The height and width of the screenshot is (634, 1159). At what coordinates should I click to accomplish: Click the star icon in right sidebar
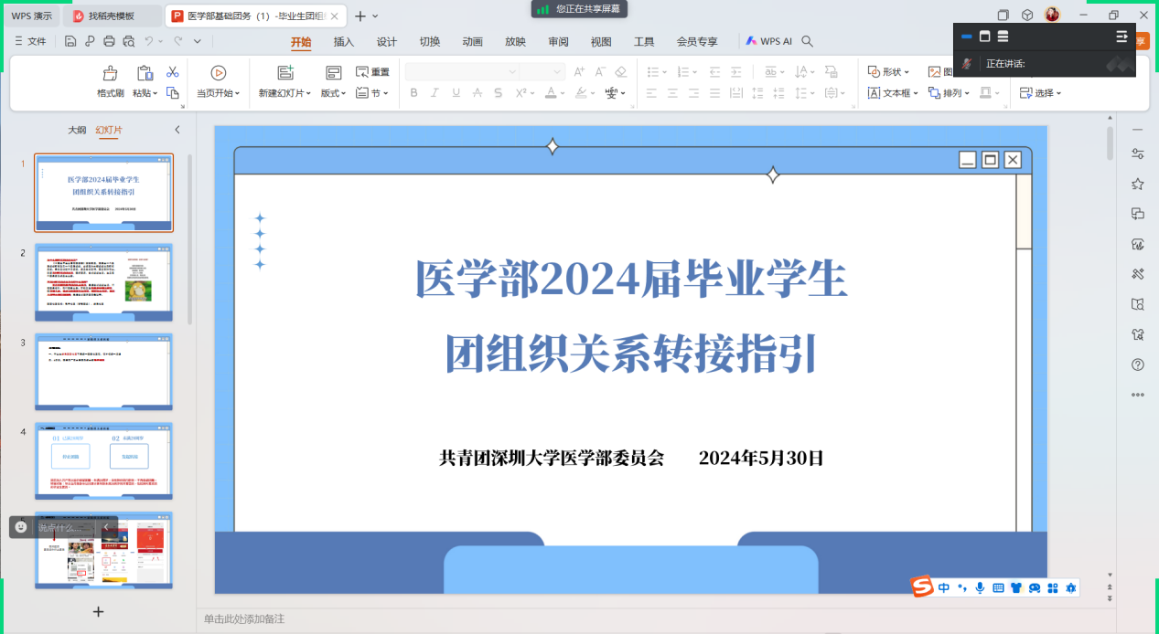(x=1137, y=185)
